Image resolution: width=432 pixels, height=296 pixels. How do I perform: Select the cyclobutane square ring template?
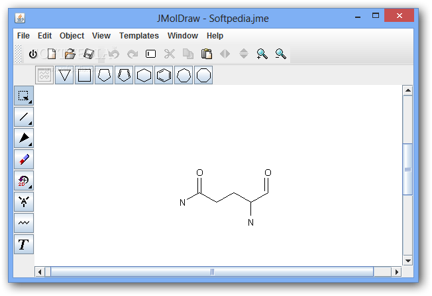coord(84,75)
